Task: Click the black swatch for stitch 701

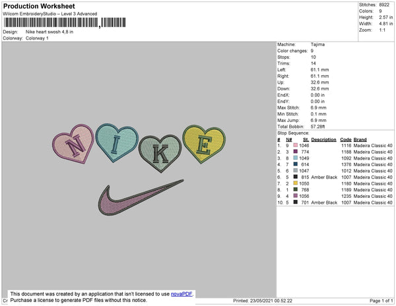Action: 295,202
